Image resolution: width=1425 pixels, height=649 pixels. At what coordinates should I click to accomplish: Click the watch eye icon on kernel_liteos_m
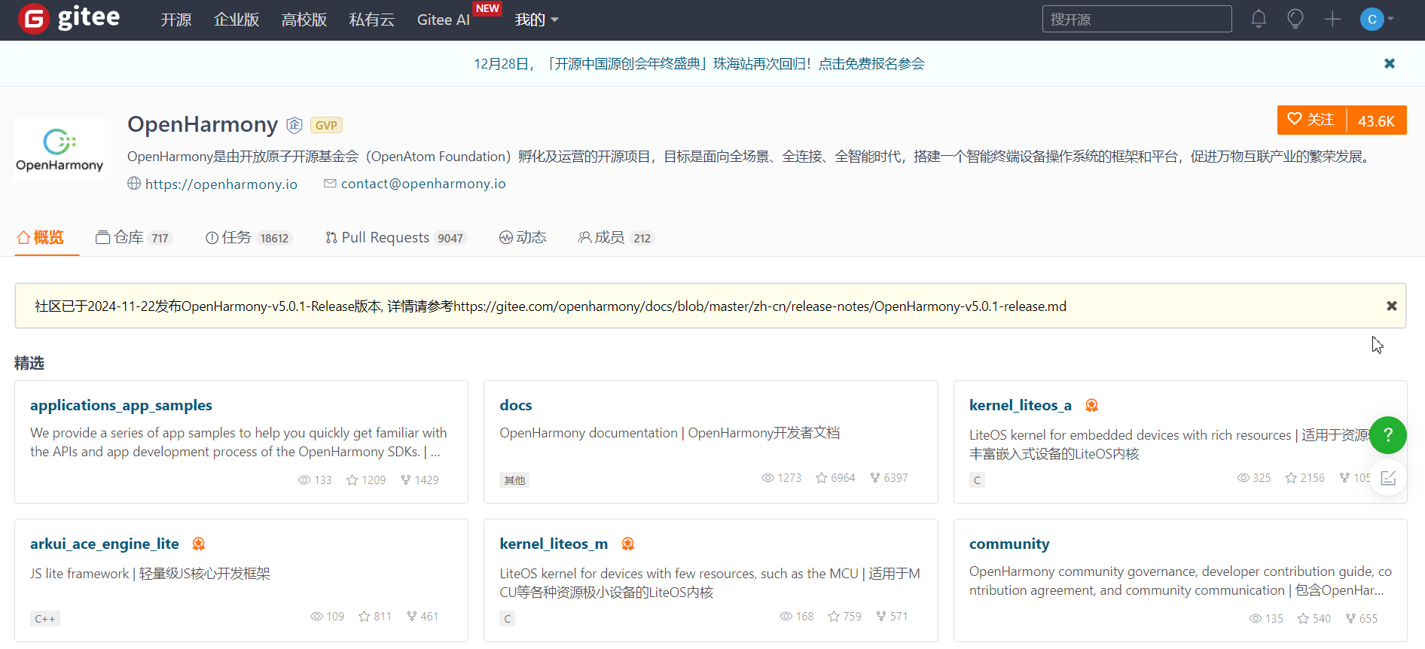click(x=786, y=617)
